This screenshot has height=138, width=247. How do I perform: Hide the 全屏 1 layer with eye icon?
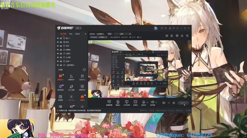58,61
